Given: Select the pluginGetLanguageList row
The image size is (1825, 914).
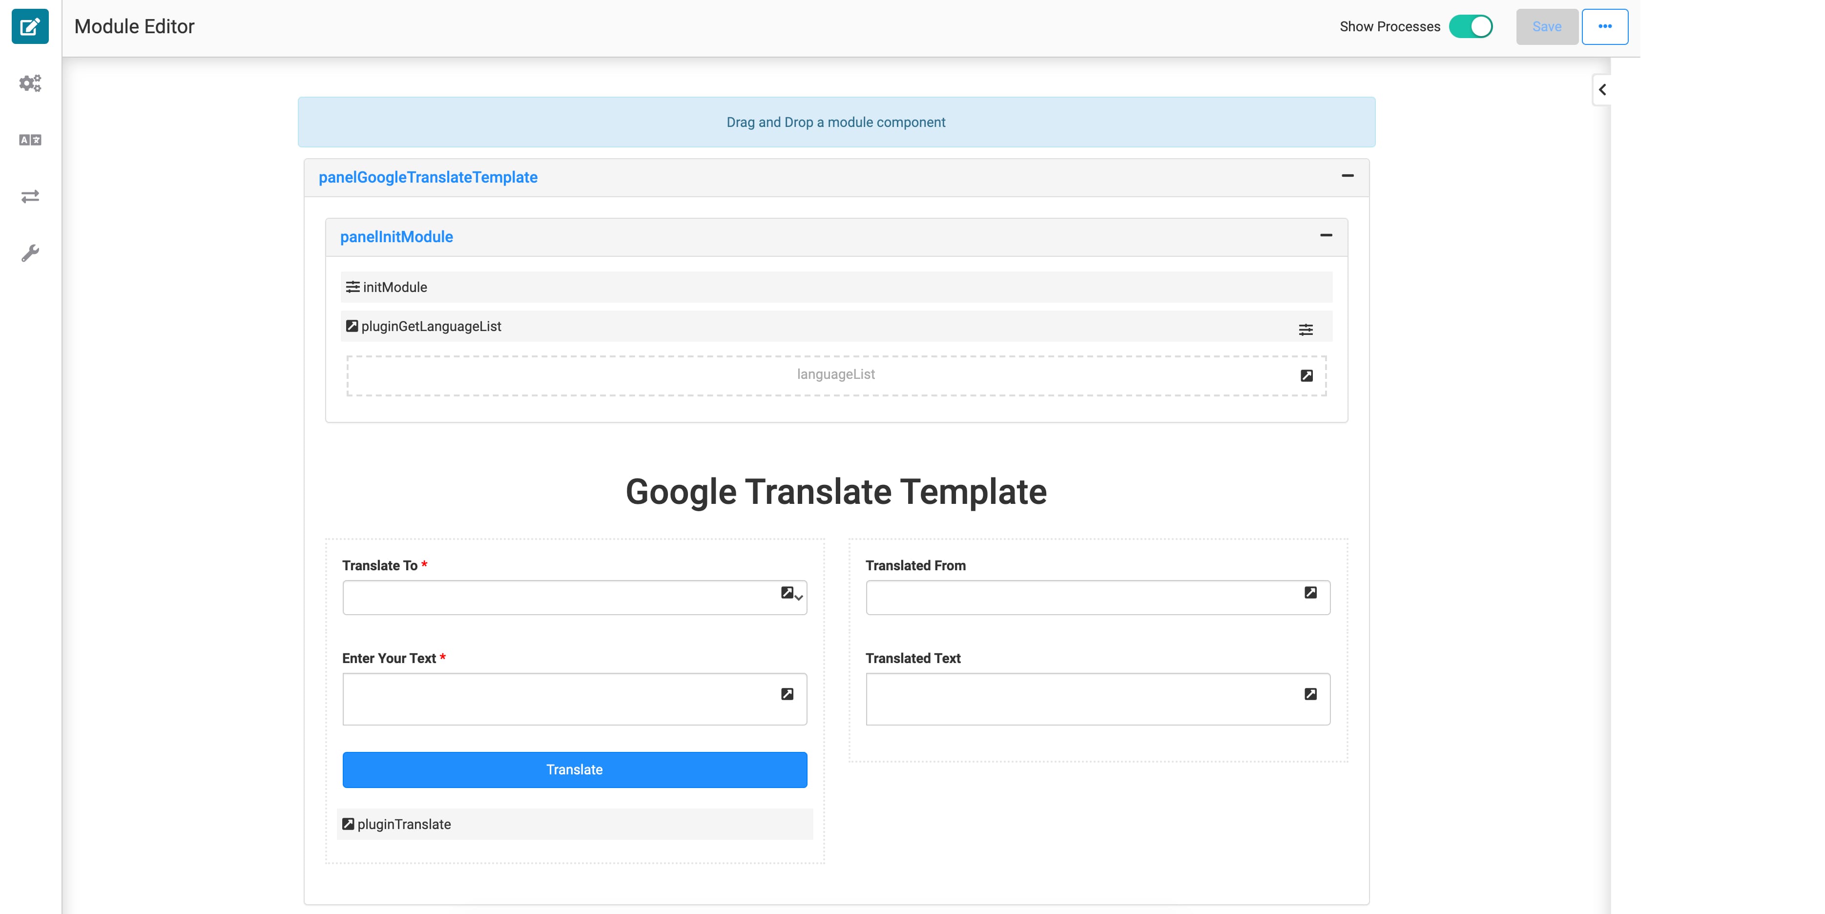Looking at the screenshot, I should tap(836, 326).
